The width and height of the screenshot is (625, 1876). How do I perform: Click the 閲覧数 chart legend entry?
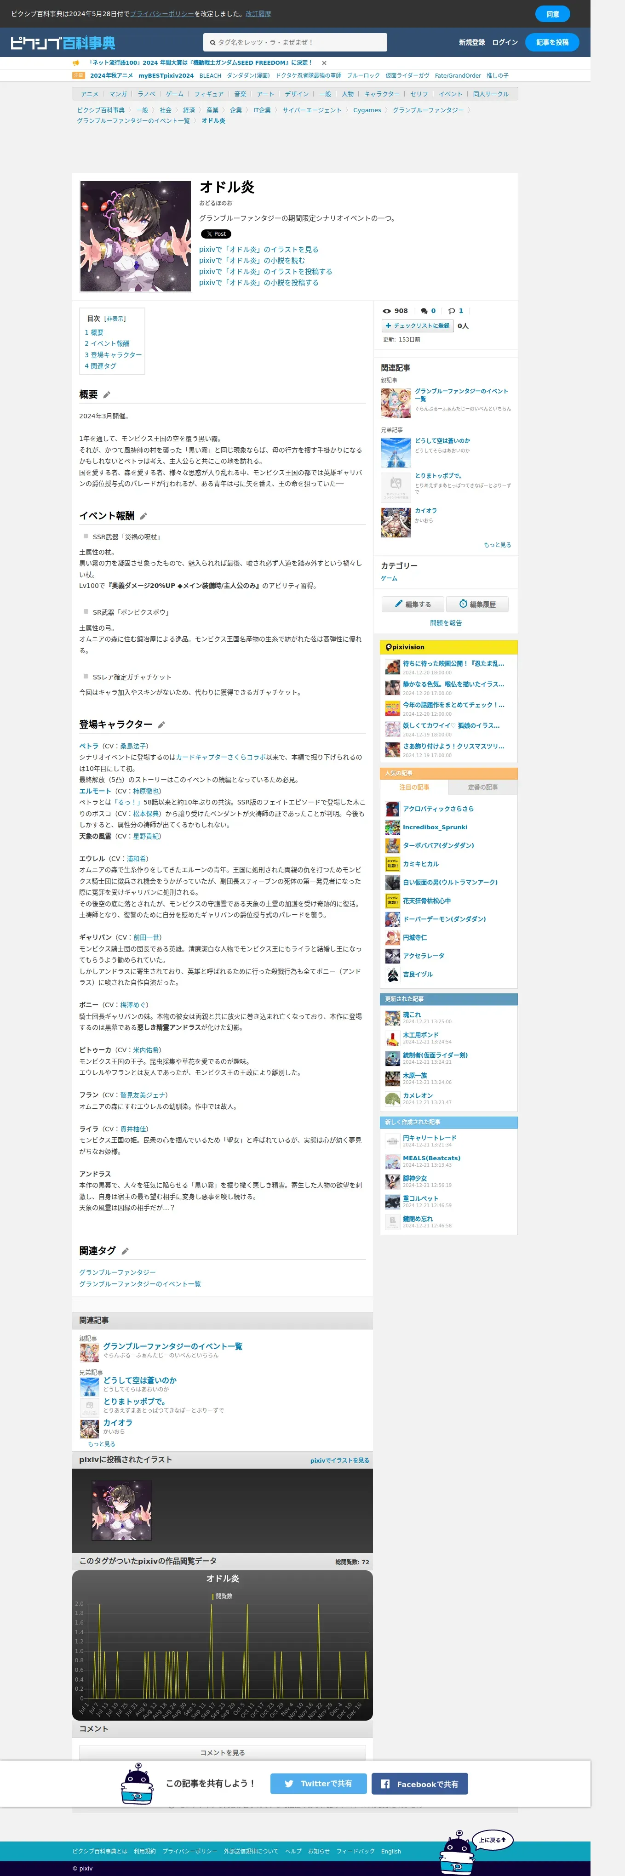click(222, 1597)
